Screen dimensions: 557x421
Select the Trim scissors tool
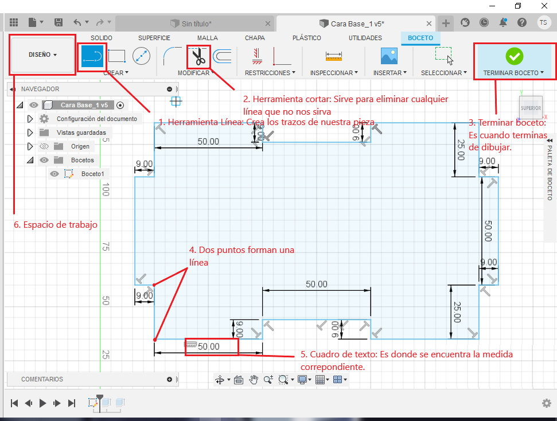199,57
